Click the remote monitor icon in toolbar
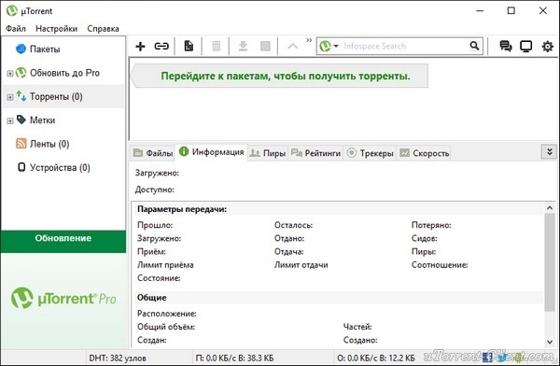Image resolution: width=560 pixels, height=366 pixels. tap(525, 47)
